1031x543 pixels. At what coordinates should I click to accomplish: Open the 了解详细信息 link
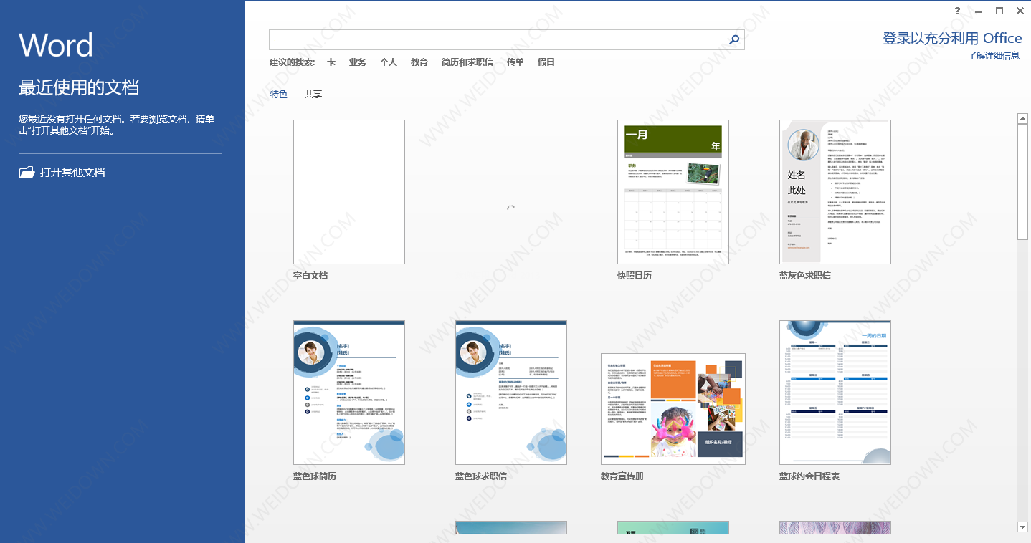[x=993, y=56]
